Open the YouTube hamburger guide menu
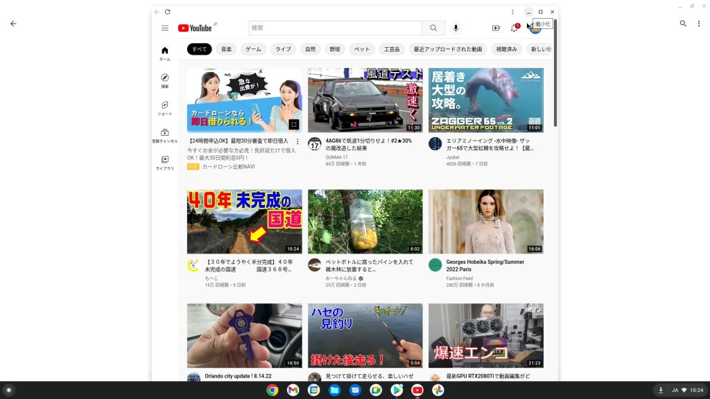This screenshot has width=710, height=399. click(164, 28)
